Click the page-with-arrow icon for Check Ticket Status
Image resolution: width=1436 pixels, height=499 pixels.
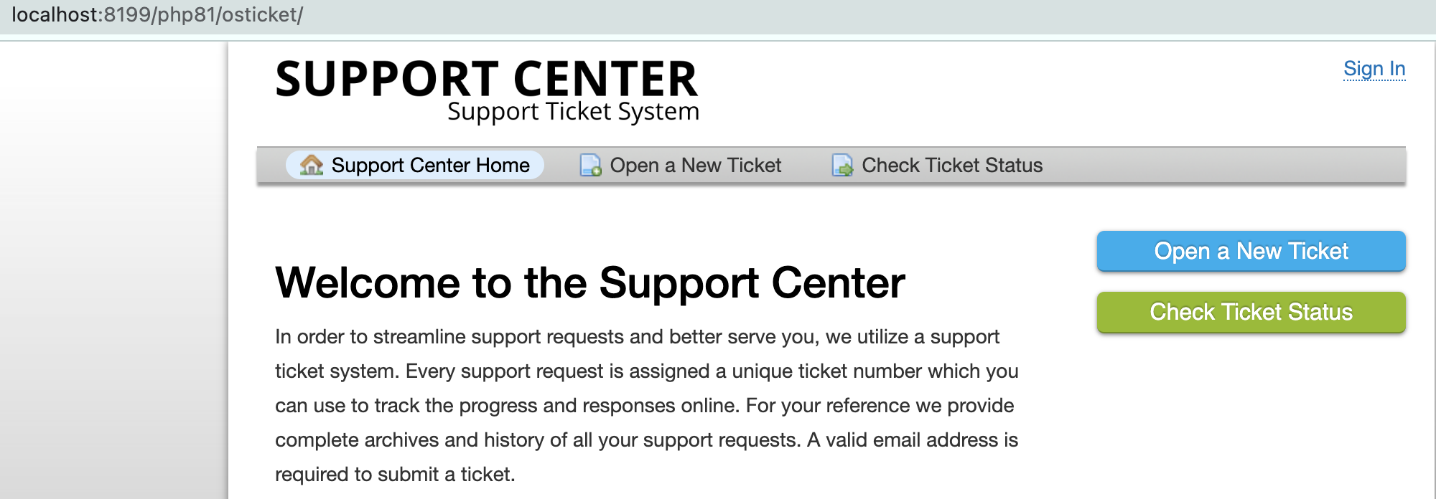click(842, 165)
